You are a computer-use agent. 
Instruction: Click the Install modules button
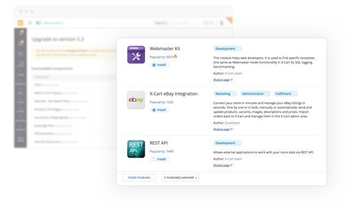(139, 177)
